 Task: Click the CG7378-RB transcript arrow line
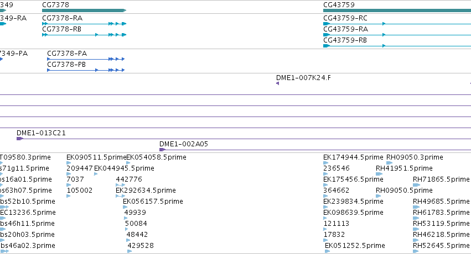(84, 35)
